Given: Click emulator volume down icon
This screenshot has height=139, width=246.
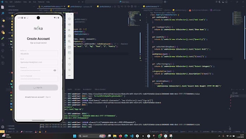Looking at the screenshot, I should point(69,30).
